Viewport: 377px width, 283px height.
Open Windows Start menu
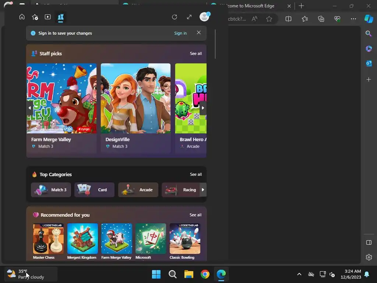156,274
